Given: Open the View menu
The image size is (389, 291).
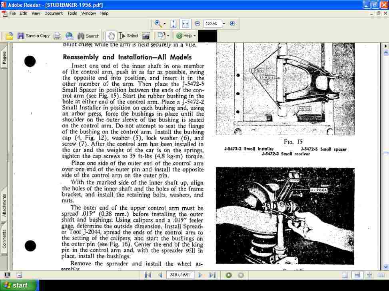Looking at the screenshot, I should tap(36, 14).
